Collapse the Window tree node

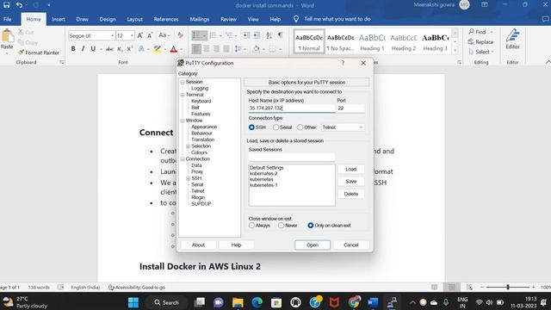point(183,121)
